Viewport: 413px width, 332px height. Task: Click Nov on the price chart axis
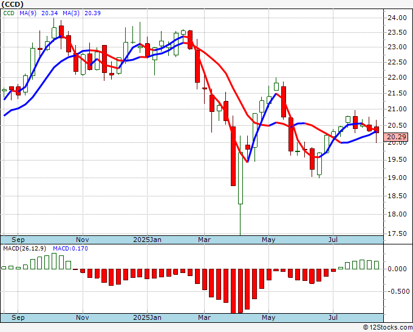(x=83, y=240)
